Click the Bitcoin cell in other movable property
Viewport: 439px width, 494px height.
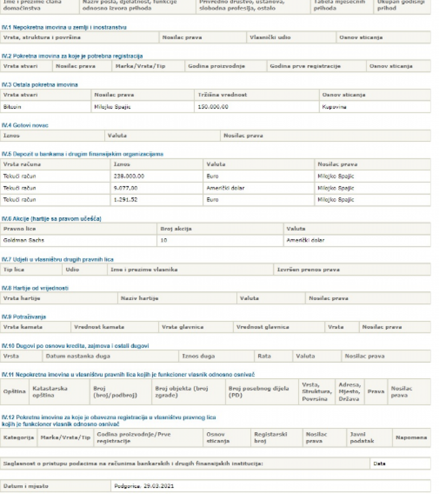tap(13, 107)
